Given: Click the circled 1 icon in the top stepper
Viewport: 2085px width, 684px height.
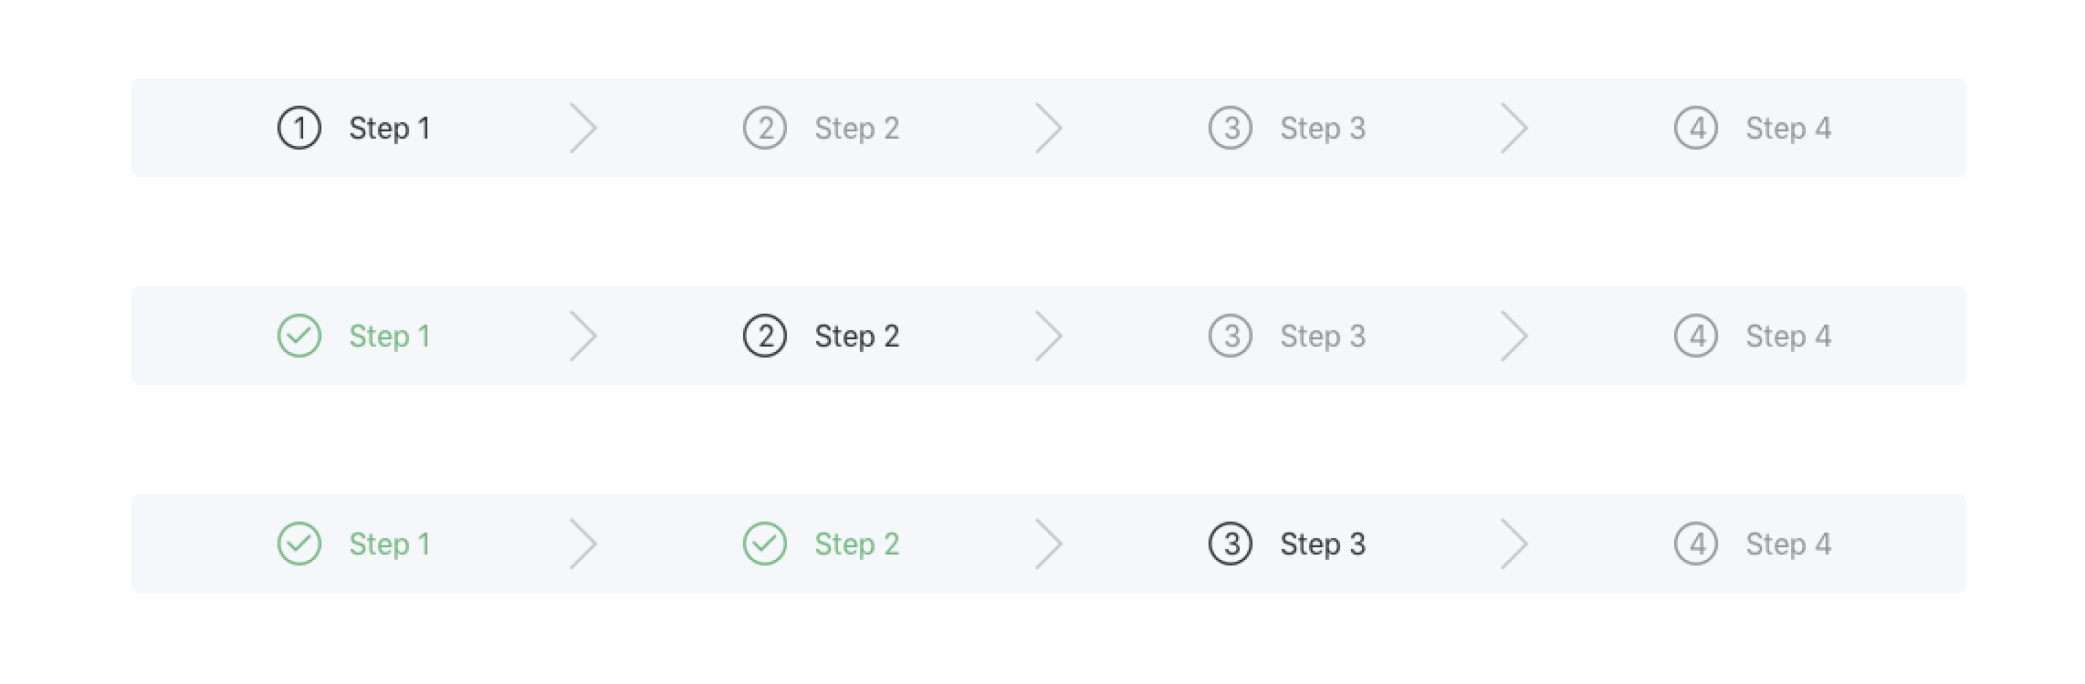Looking at the screenshot, I should point(299,128).
